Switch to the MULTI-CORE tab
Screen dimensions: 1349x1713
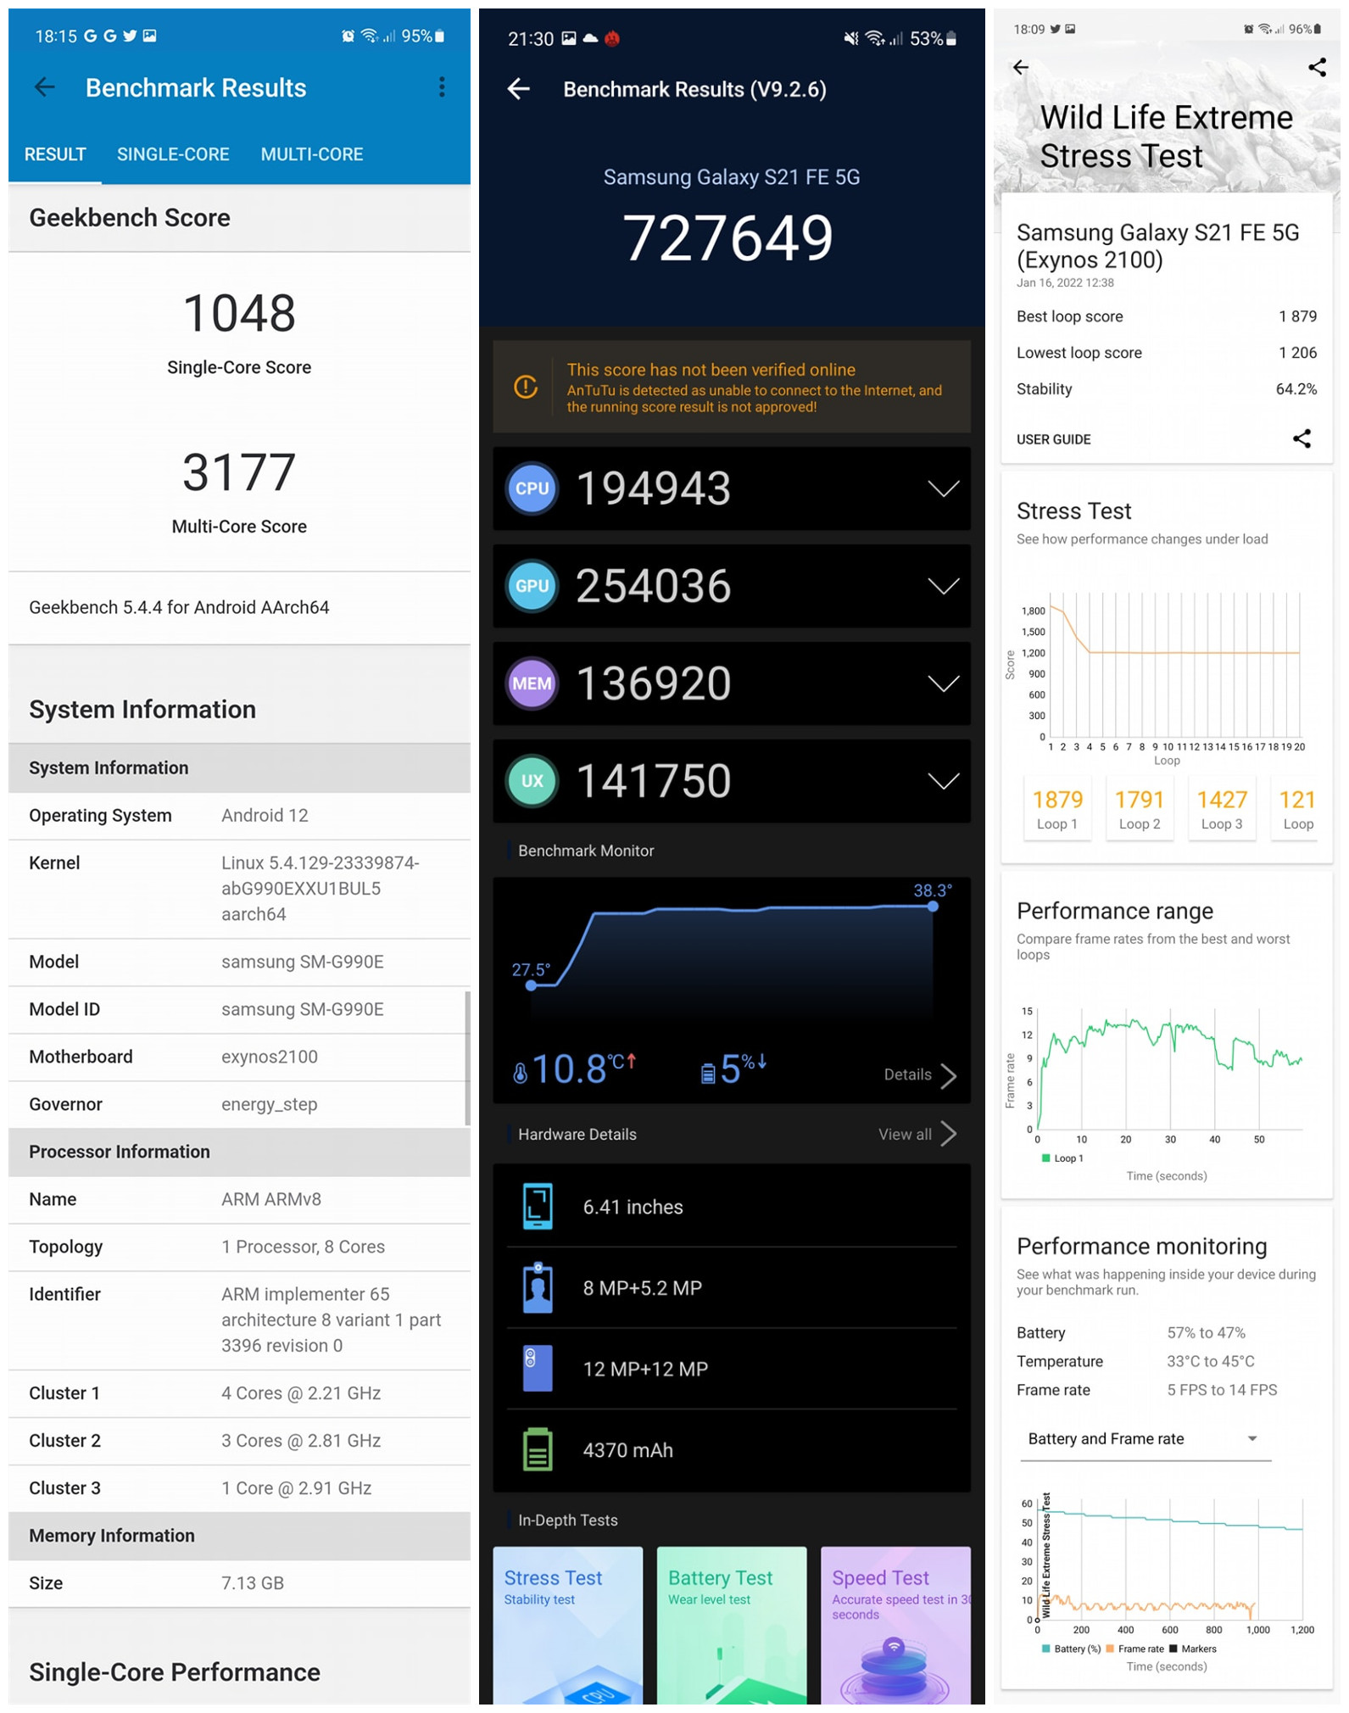(x=312, y=154)
